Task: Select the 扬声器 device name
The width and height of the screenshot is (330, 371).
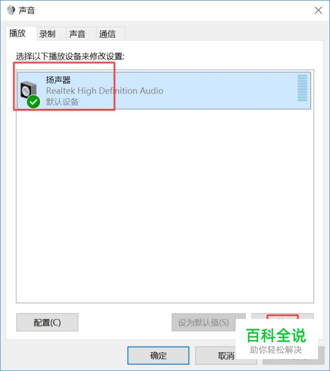Action: (58, 80)
